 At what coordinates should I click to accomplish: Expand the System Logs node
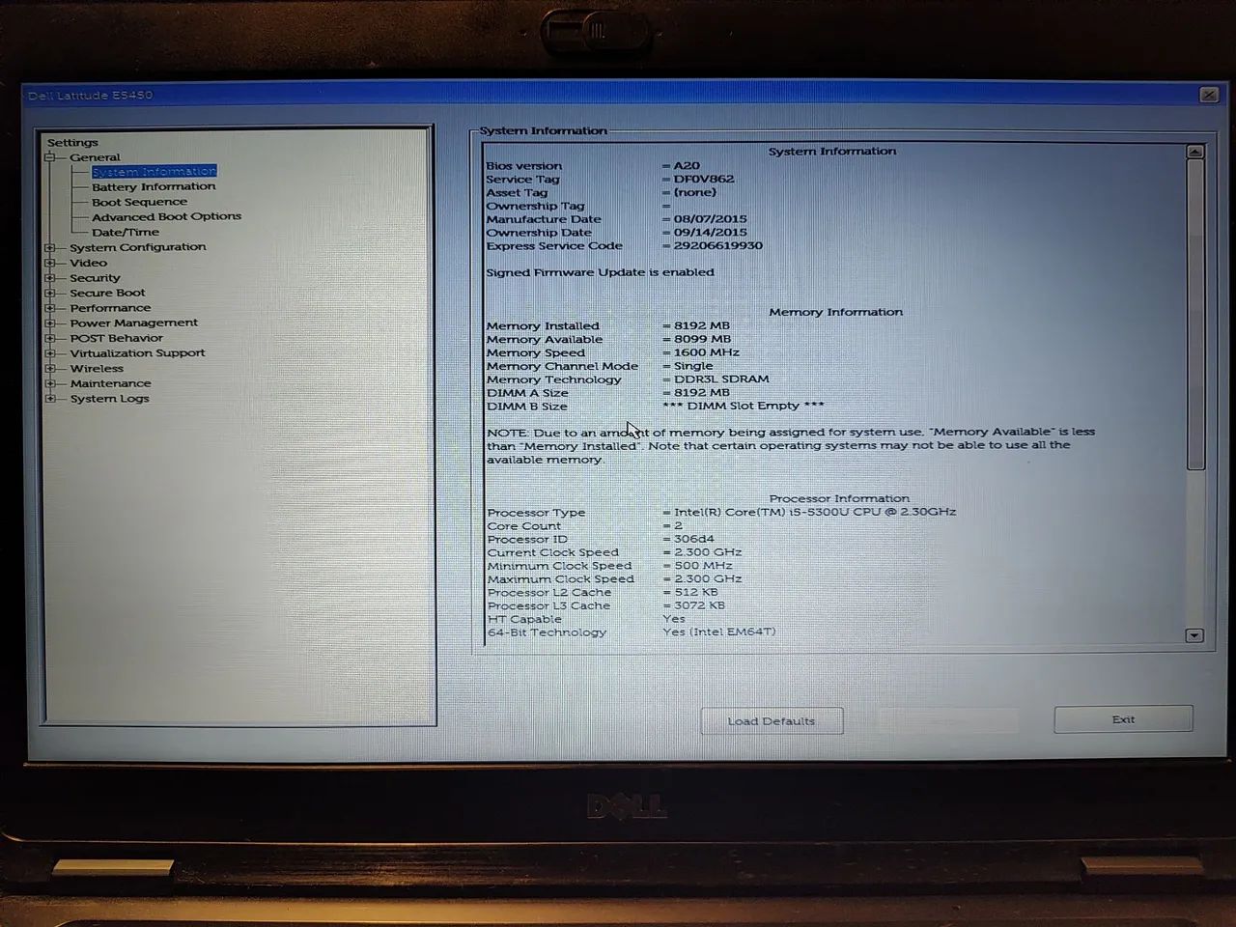coord(50,398)
